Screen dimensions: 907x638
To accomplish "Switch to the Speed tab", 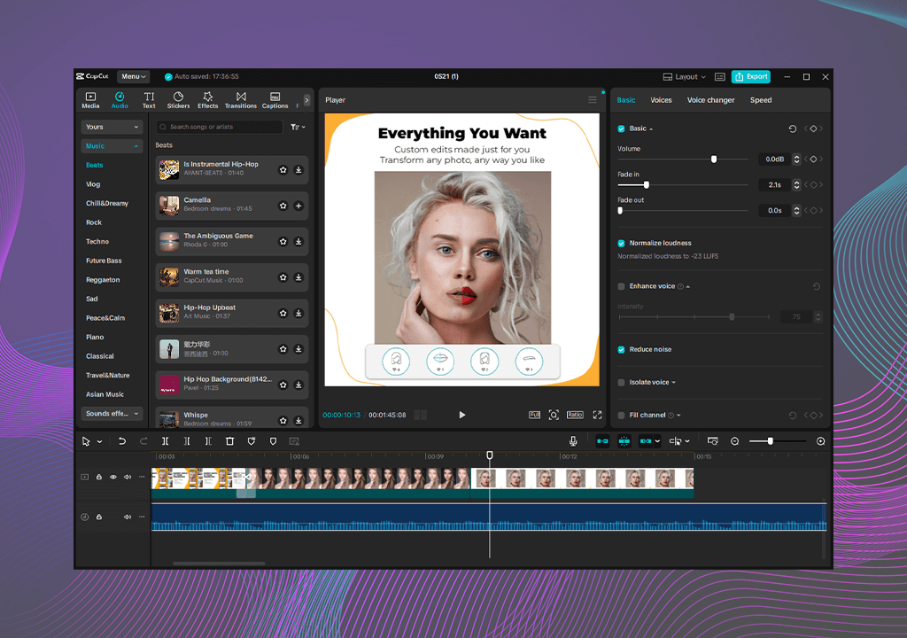I will coord(761,100).
